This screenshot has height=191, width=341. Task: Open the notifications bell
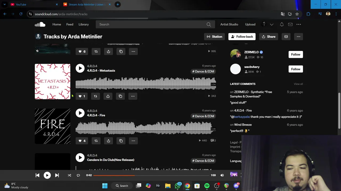tap(282, 24)
